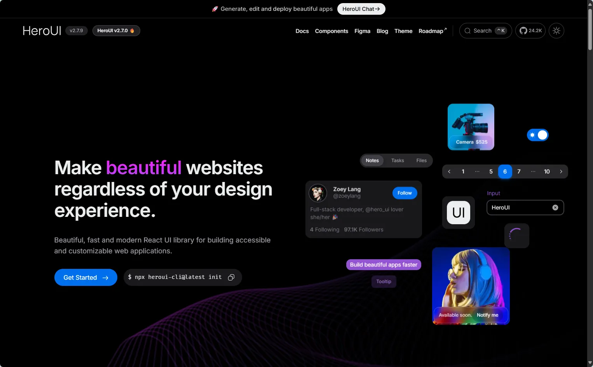
Task: Click the 4 Following count
Action: (324, 230)
